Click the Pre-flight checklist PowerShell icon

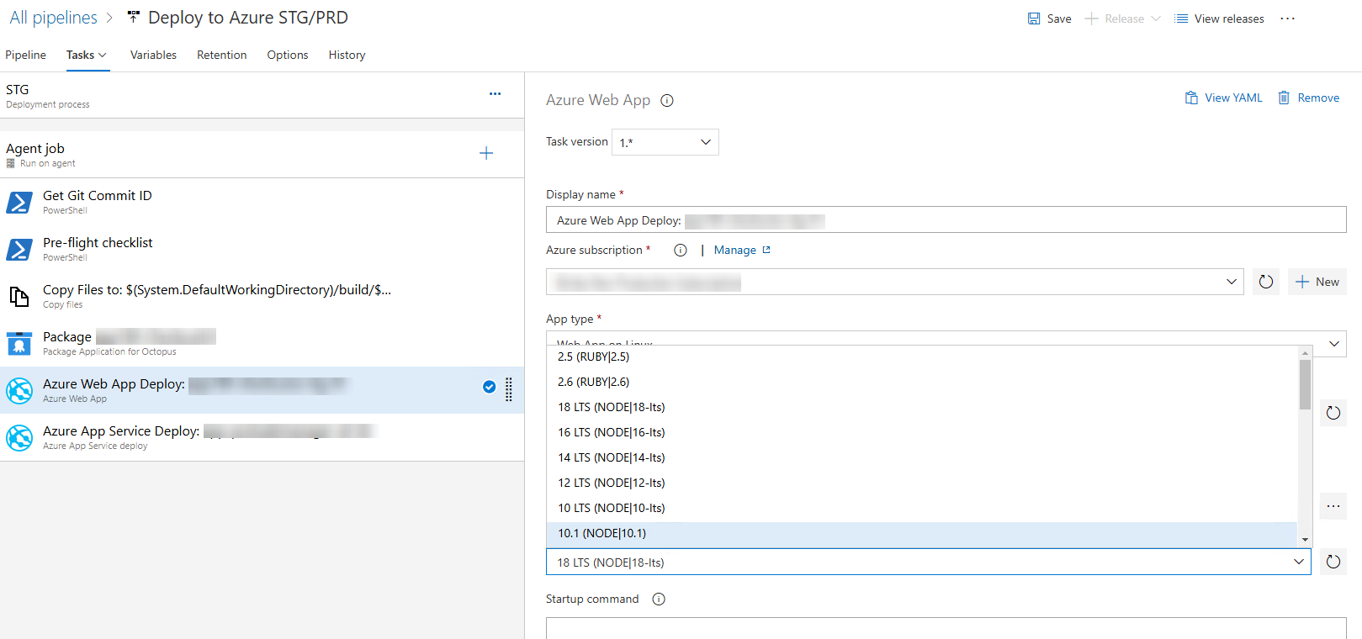coord(19,249)
